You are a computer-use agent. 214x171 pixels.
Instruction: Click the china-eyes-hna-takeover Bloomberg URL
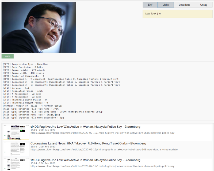[104, 150]
